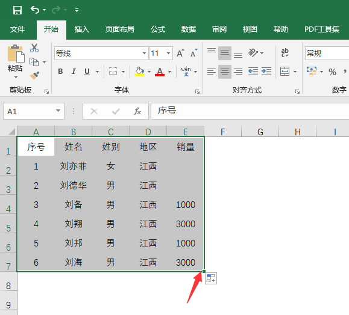Open the 文件 tab
This screenshot has height=315, width=349.
click(17, 29)
